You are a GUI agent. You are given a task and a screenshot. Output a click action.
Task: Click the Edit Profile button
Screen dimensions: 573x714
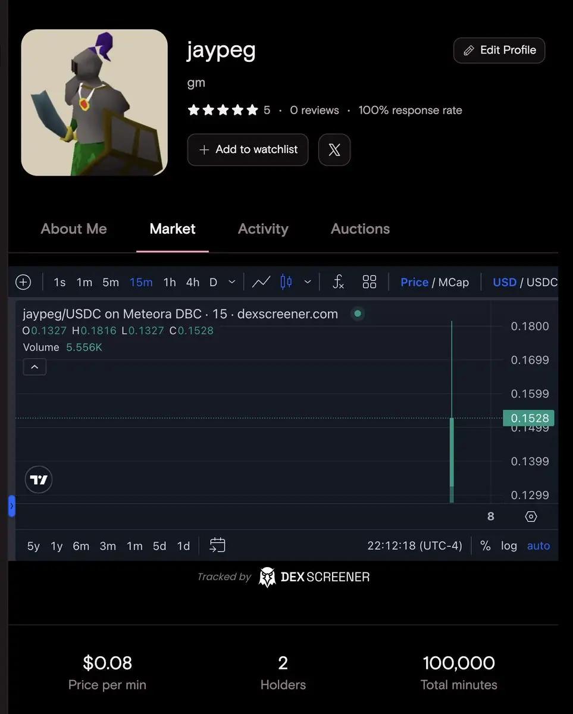pyautogui.click(x=499, y=51)
